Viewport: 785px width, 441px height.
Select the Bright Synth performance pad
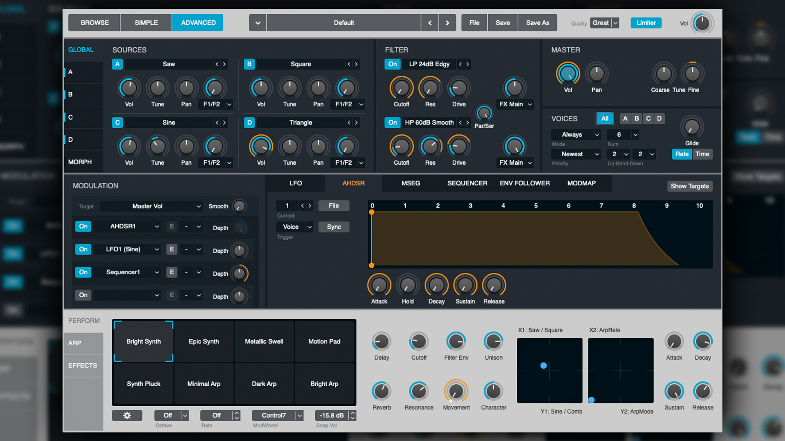(143, 341)
